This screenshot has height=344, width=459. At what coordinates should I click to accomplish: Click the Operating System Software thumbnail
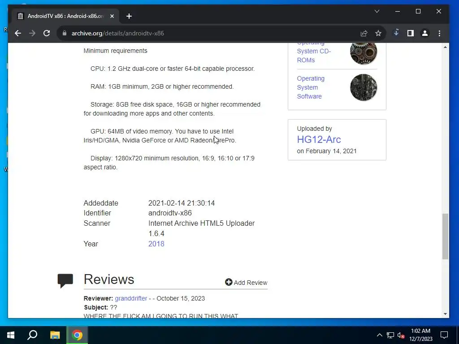pyautogui.click(x=363, y=87)
